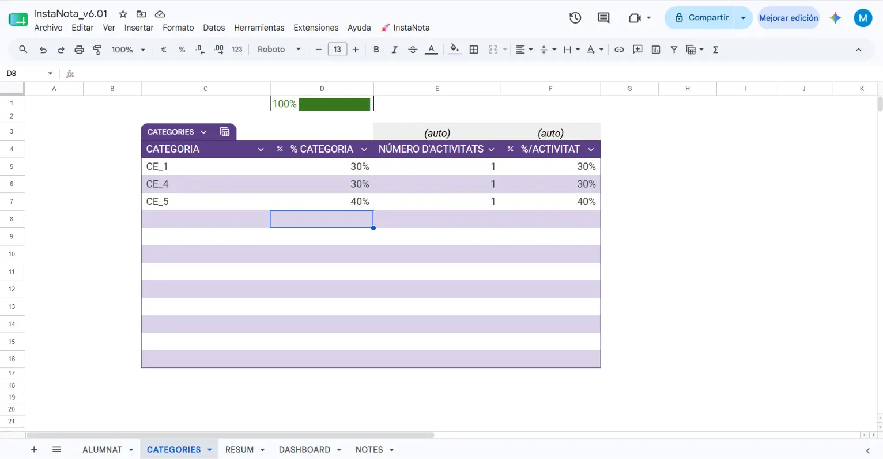Start a Meet call camera icon
This screenshot has width=883, height=459.
pos(635,18)
